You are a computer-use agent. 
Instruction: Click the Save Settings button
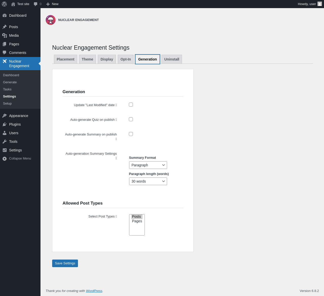(x=65, y=263)
